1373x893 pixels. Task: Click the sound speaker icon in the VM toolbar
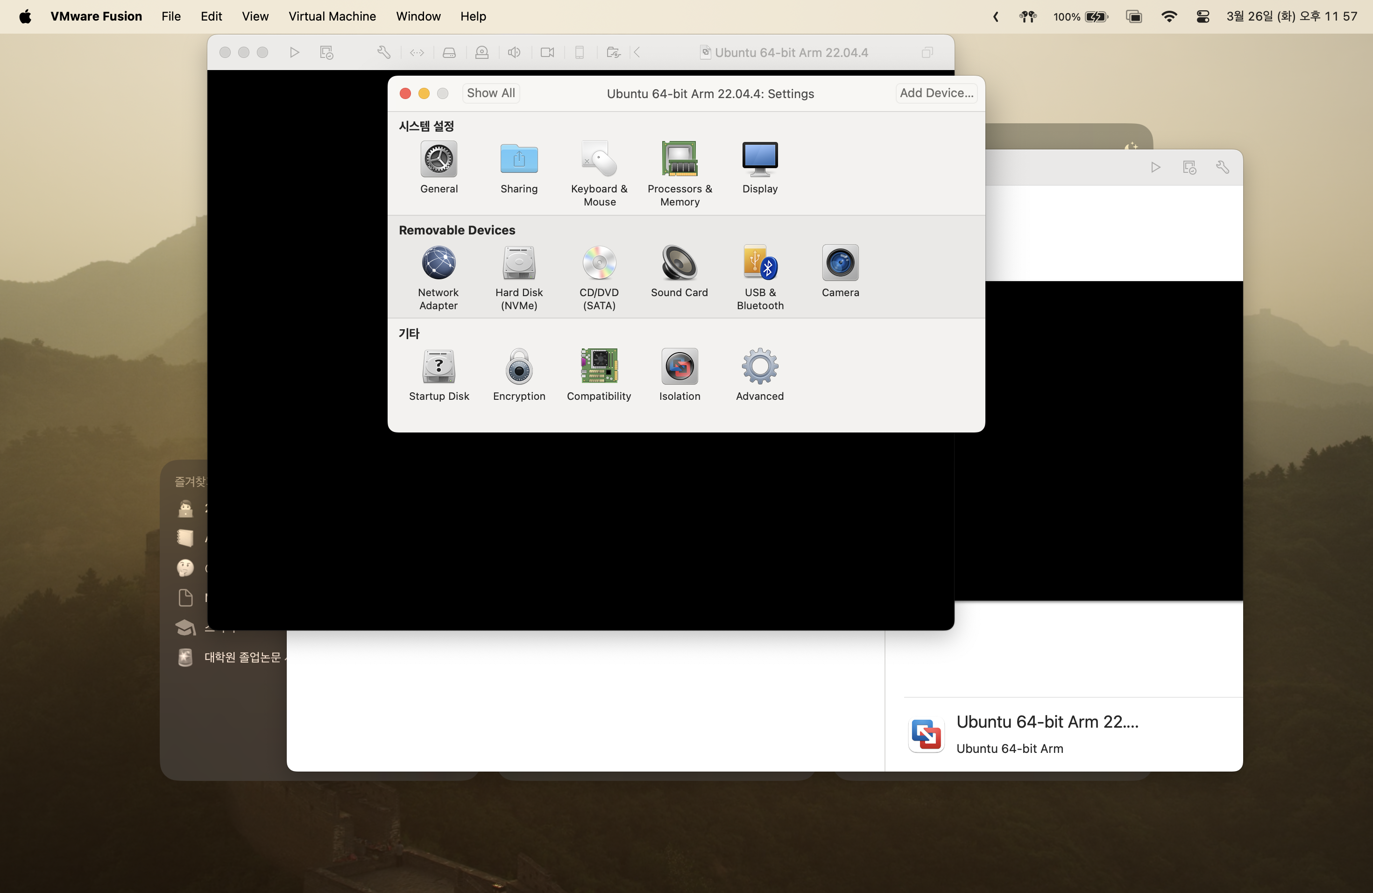(514, 52)
